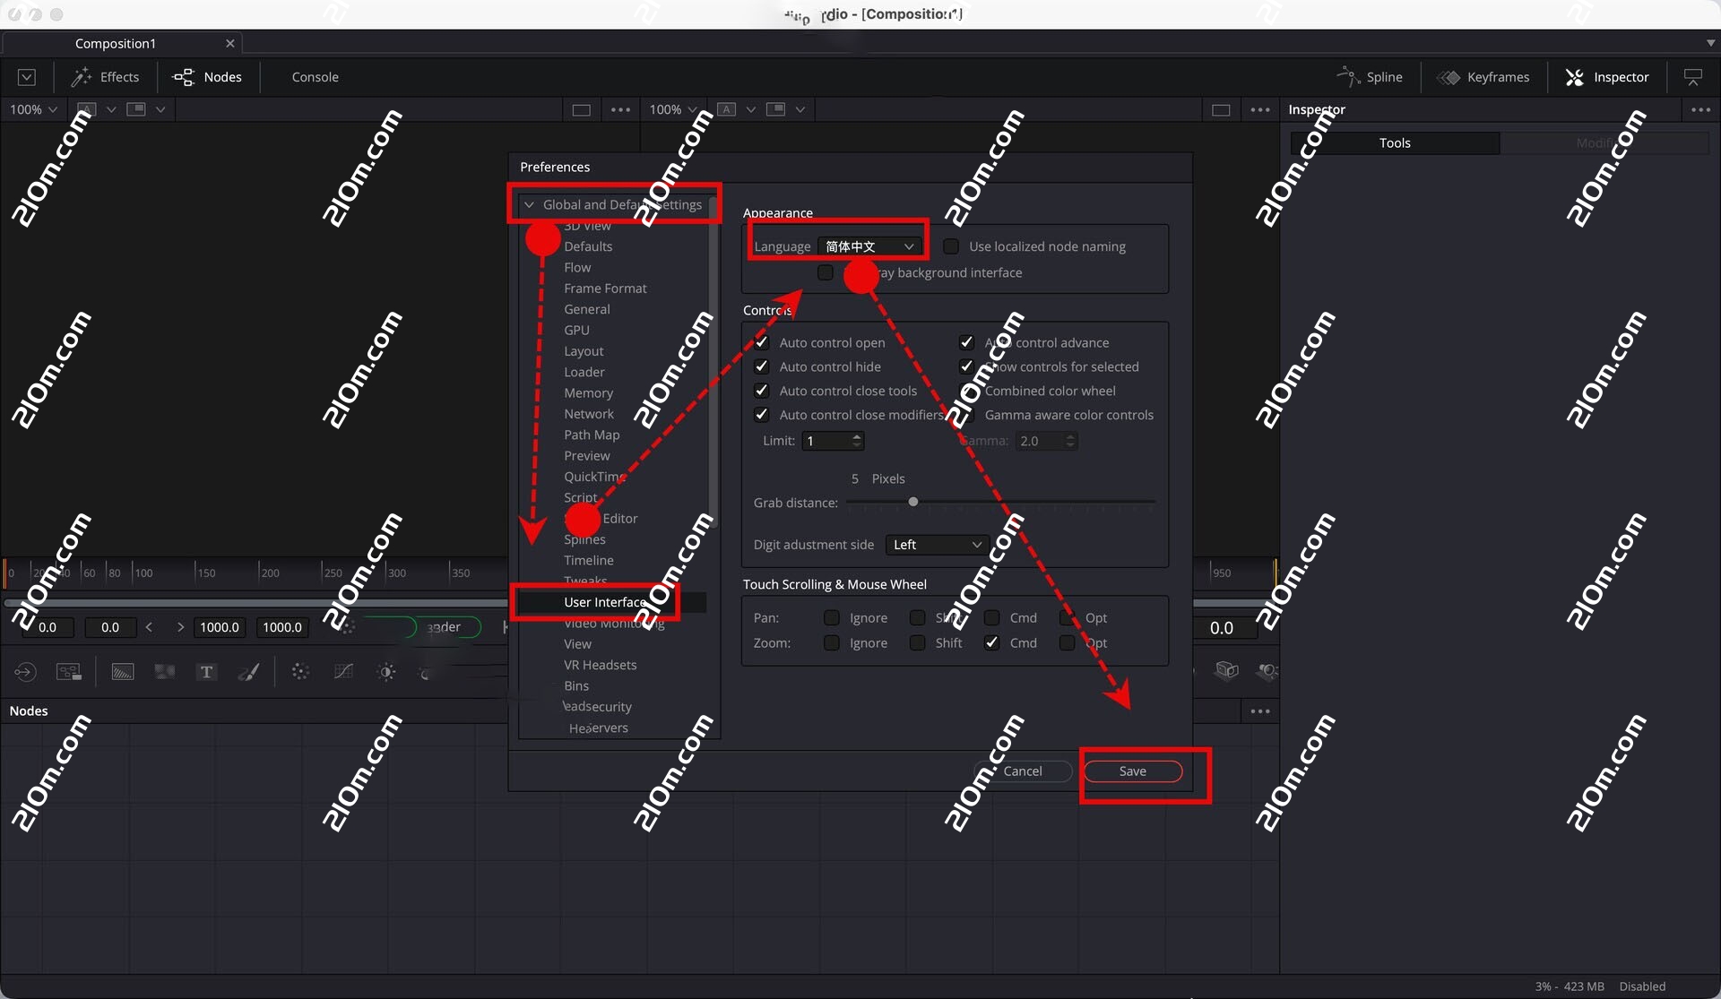Add a Text tool from the toolbar
Screen dimensions: 1721x999
pyautogui.click(x=207, y=671)
